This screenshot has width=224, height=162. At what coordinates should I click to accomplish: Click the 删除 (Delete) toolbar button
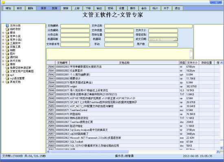pyautogui.click(x=31, y=8)
